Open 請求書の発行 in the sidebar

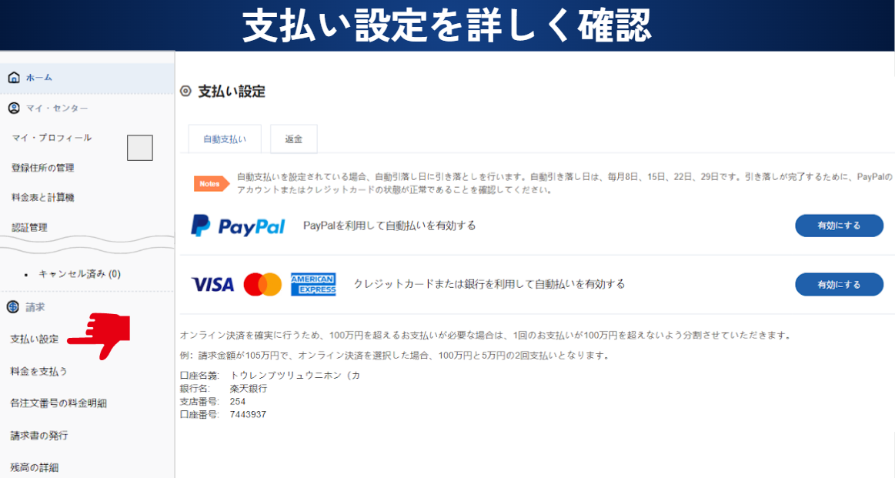coord(38,435)
